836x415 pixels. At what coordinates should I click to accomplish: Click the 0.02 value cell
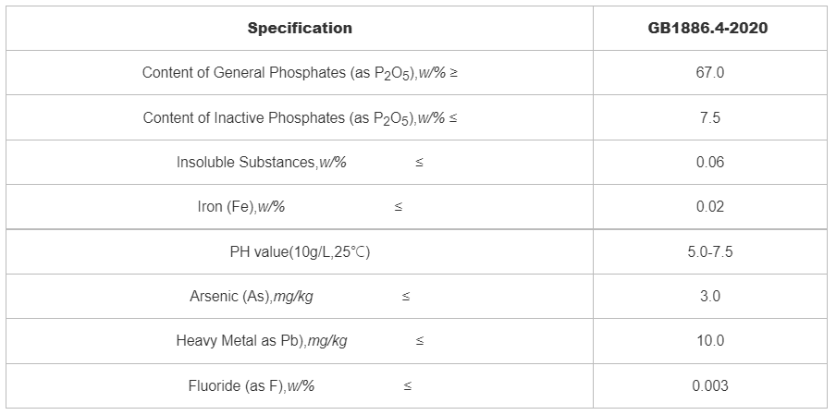point(709,206)
